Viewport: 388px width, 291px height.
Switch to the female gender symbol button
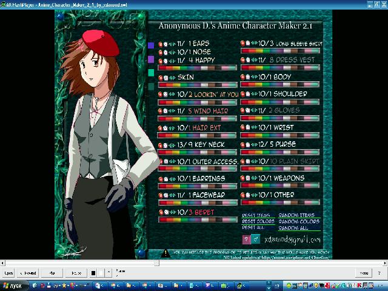click(x=246, y=240)
